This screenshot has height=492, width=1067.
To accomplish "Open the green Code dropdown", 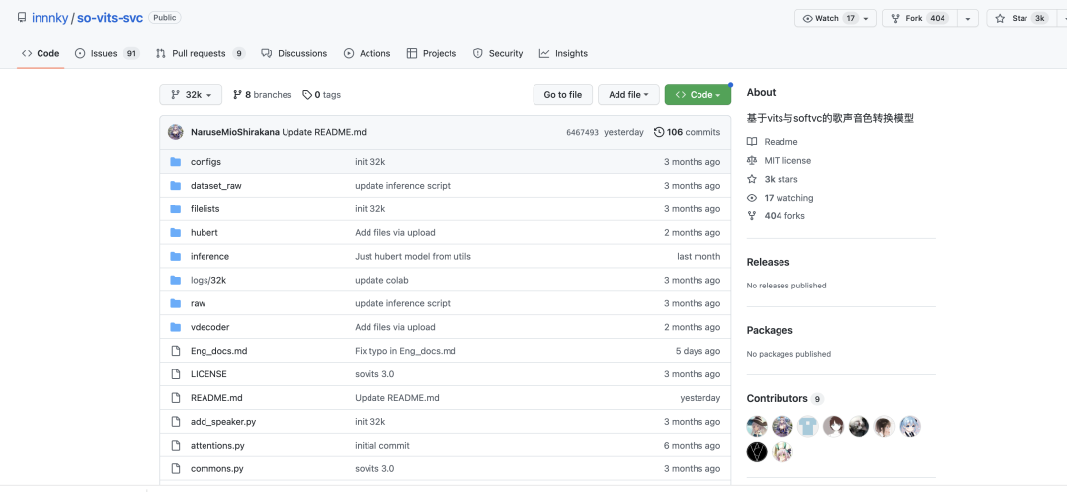I will coord(698,95).
